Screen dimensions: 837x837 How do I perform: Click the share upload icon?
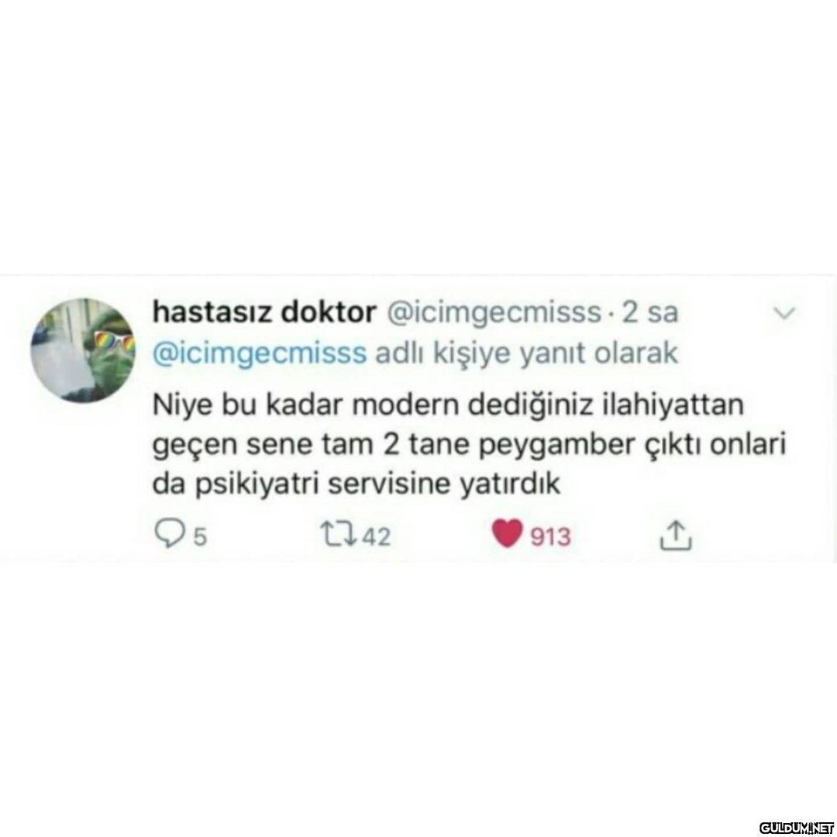(x=676, y=534)
